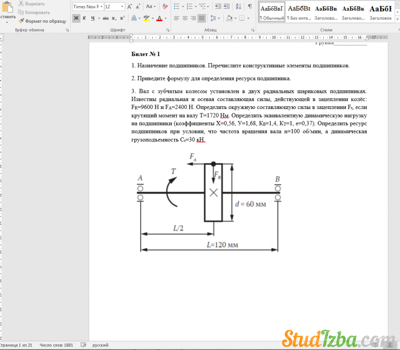The width and height of the screenshot is (400, 350).
Task: Increase font size with the grow-font icon
Action: (130, 6)
